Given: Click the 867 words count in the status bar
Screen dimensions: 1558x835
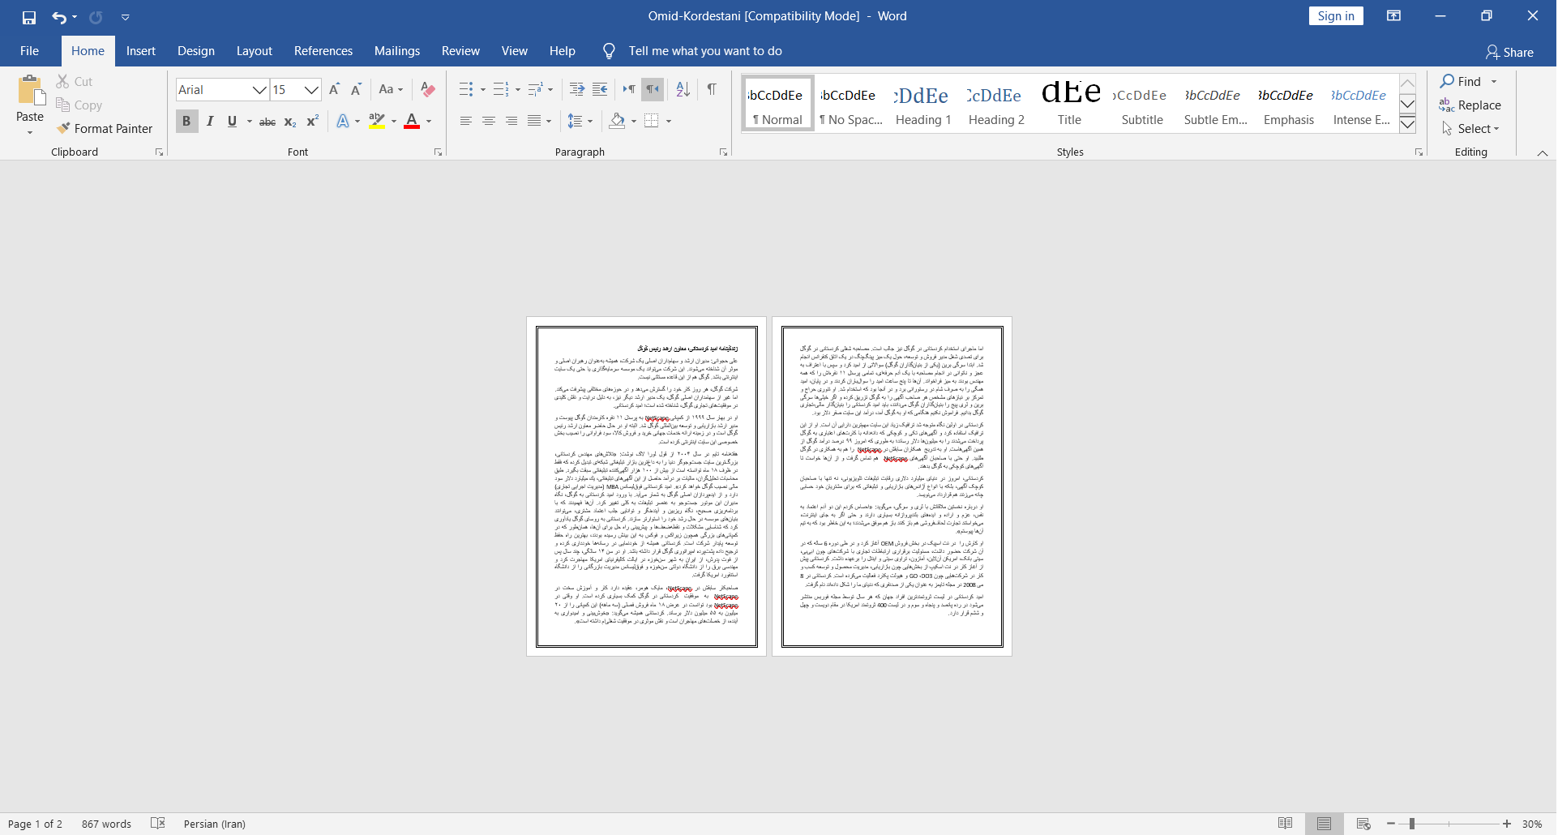Looking at the screenshot, I should point(106,824).
